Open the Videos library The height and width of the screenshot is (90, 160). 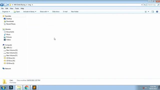point(8,40)
